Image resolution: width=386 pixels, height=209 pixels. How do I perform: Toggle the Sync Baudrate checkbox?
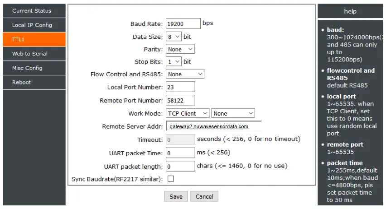pyautogui.click(x=171, y=179)
